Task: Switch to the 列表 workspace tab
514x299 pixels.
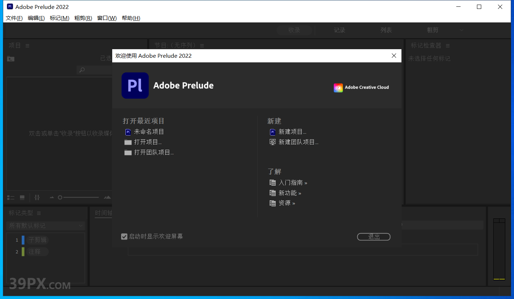Action: click(386, 30)
